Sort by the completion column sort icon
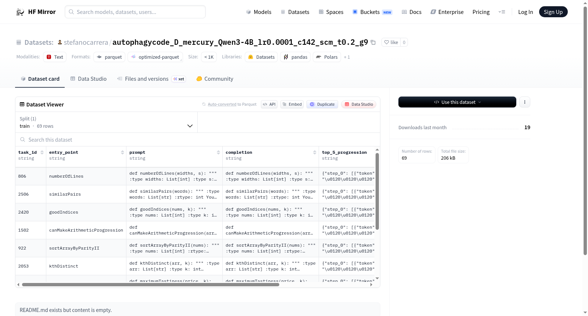This screenshot has height=316, width=588. click(x=315, y=152)
